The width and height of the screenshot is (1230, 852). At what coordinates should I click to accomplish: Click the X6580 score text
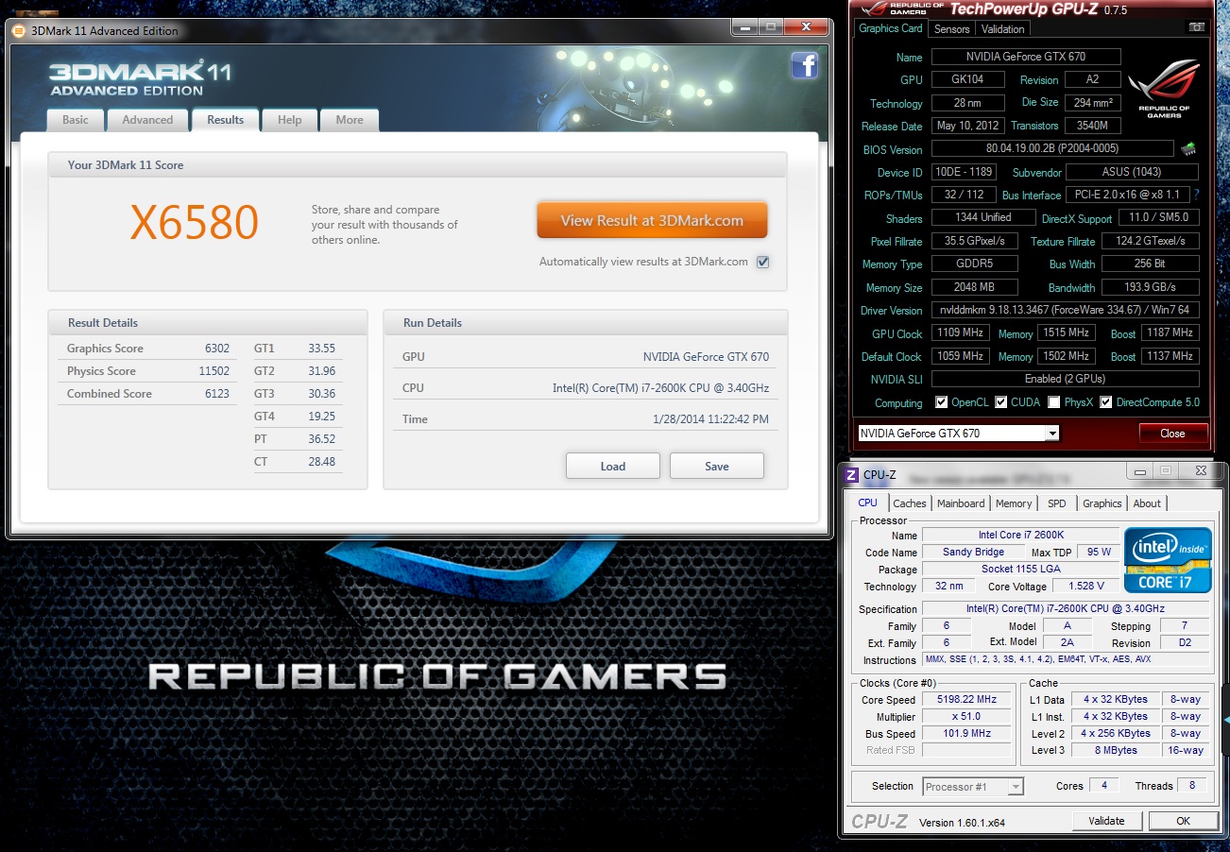(194, 223)
